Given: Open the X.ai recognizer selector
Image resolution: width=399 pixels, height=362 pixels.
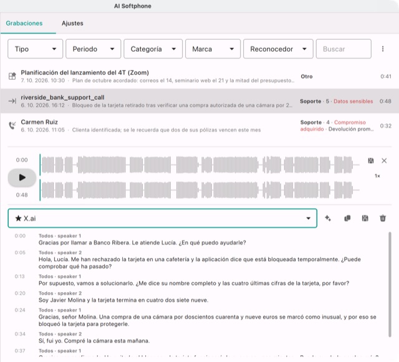Looking at the screenshot, I should tap(162, 218).
